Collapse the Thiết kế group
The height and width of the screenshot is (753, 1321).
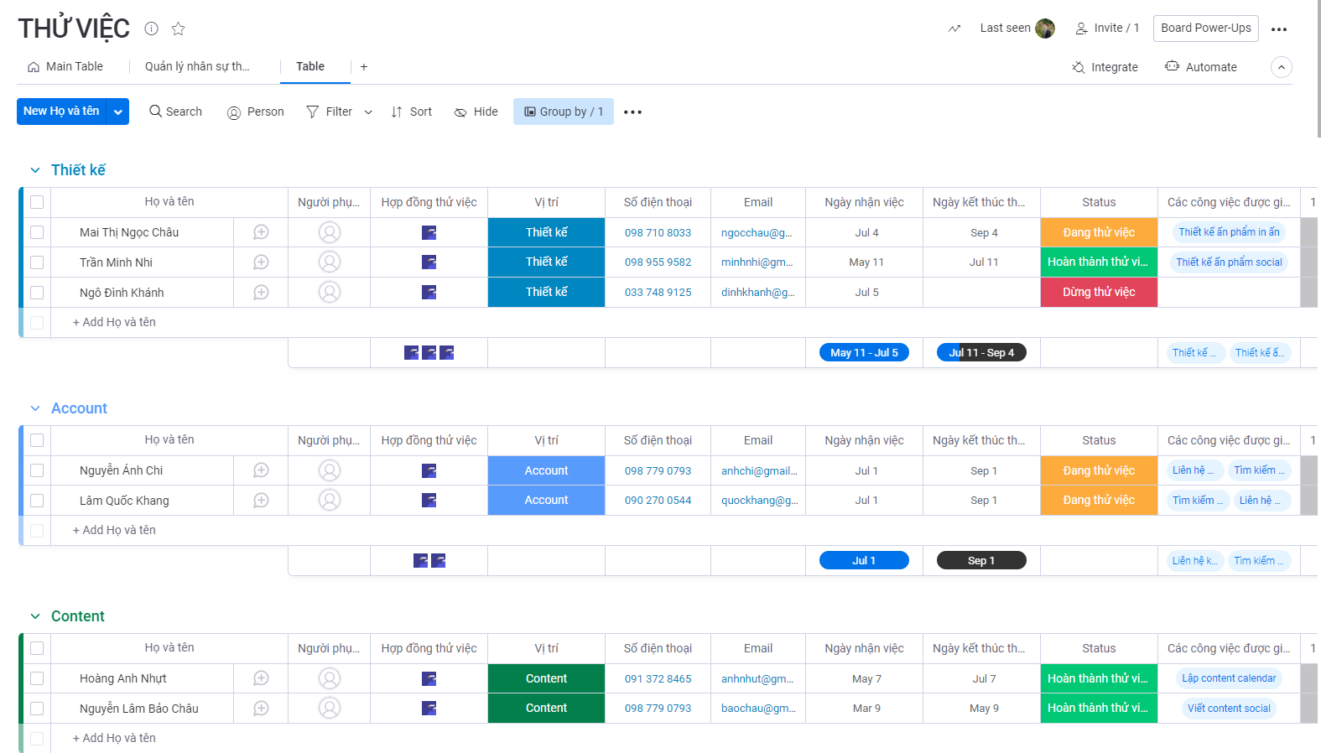point(35,170)
